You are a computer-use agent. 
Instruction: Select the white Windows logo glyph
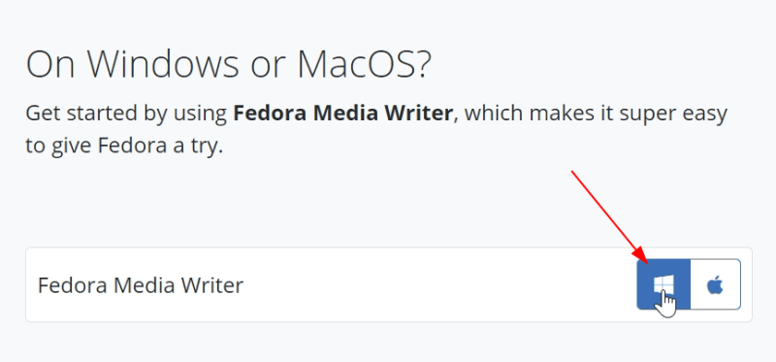(663, 285)
